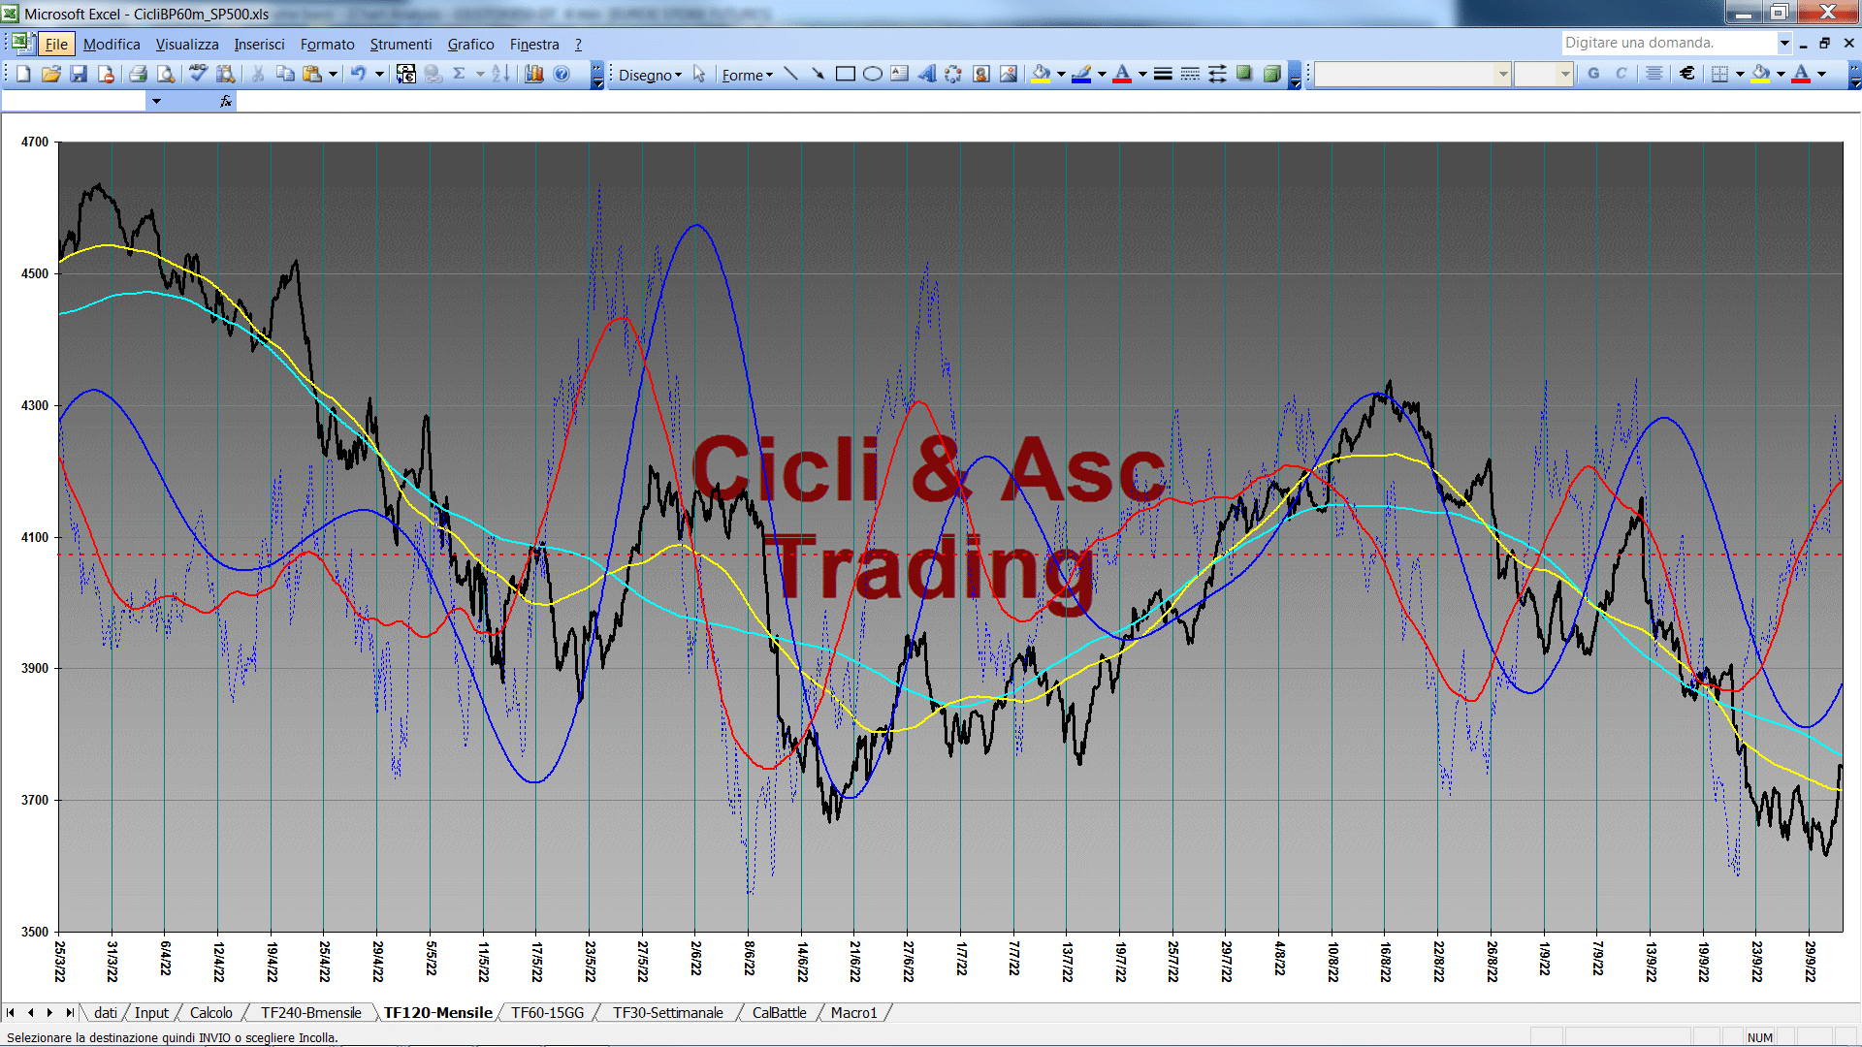1862x1047 pixels.
Task: Open the Name Box dropdown arrow
Action: (x=156, y=101)
